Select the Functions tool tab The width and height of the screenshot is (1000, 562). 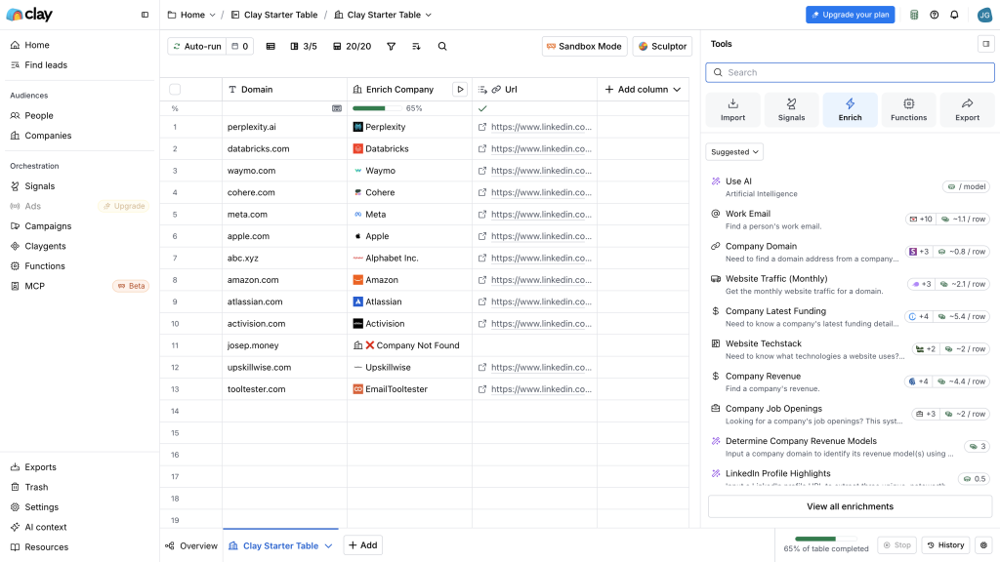coord(909,109)
